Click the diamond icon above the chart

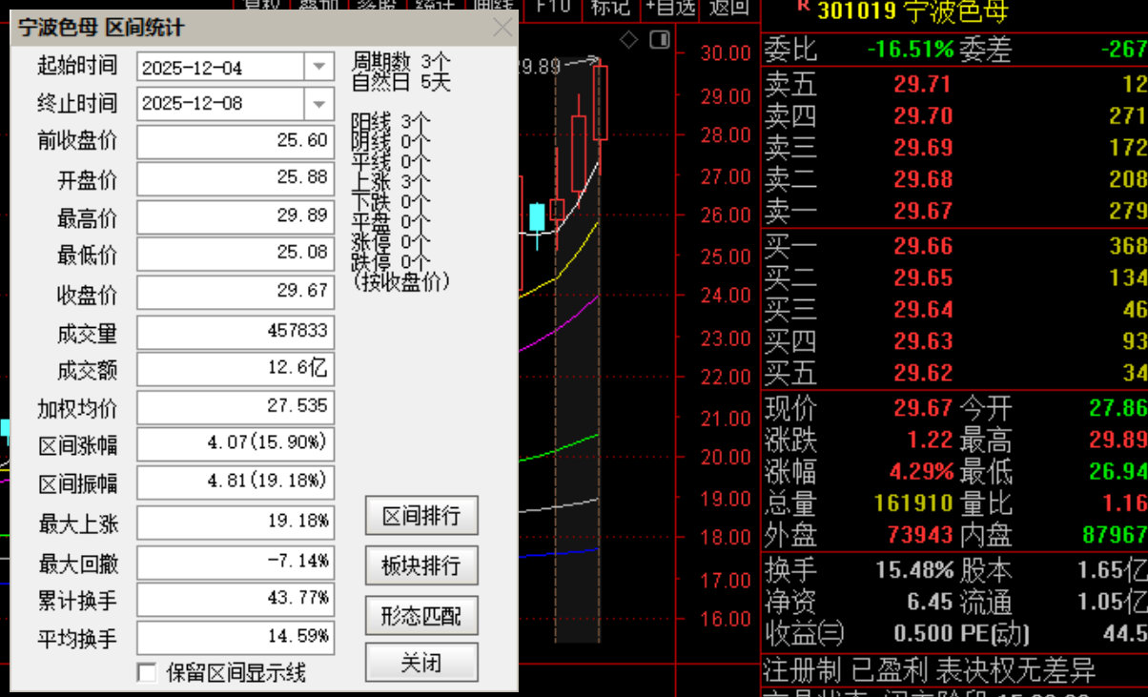tap(628, 40)
